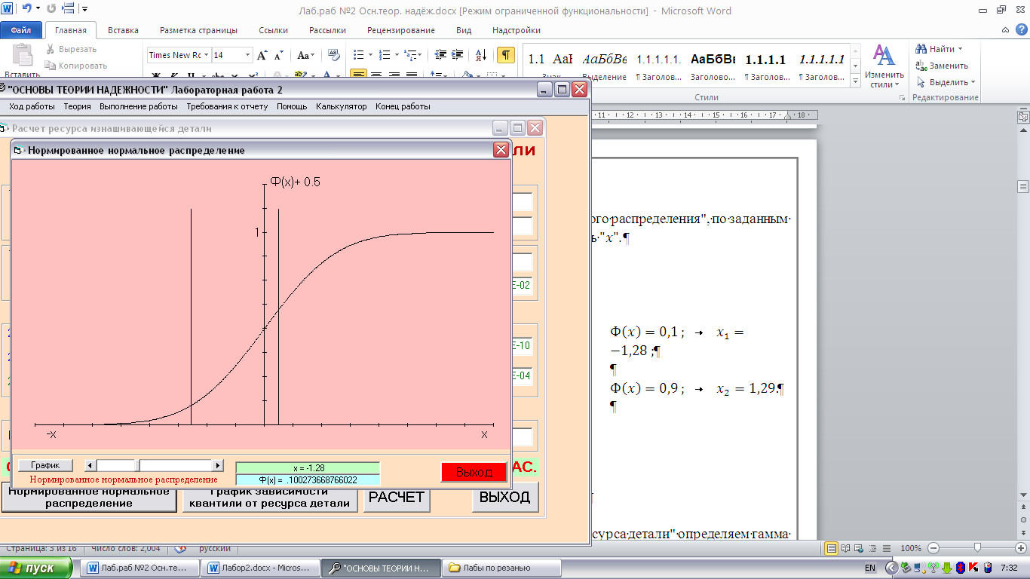
Task: Click the zoom slider in Word's status bar
Action: click(x=977, y=548)
